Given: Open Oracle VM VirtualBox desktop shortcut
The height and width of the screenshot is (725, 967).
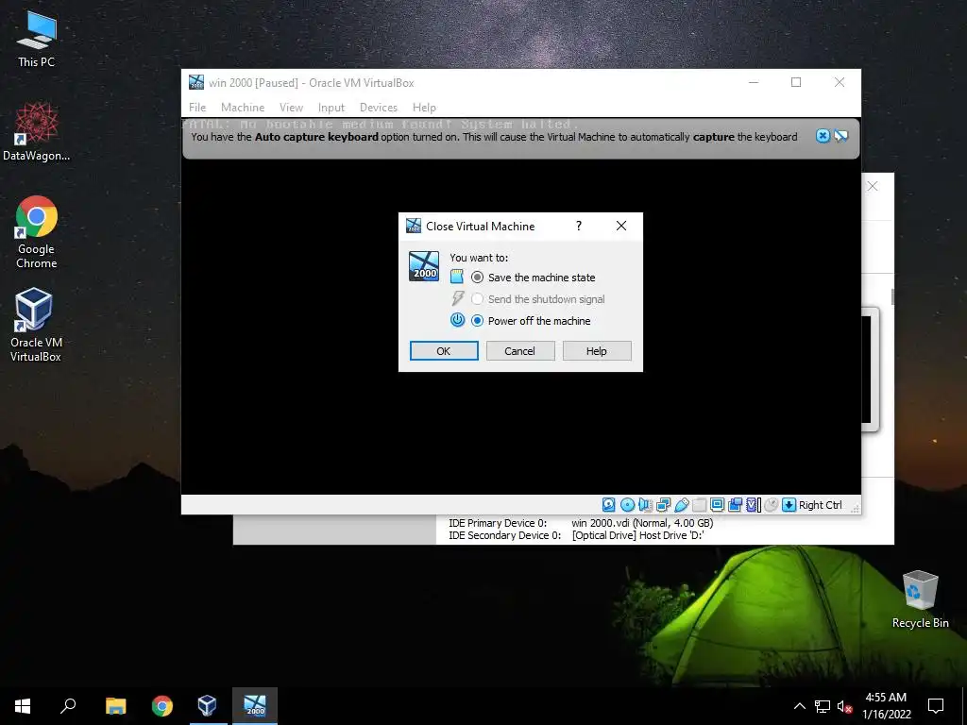Looking at the screenshot, I should click(35, 325).
